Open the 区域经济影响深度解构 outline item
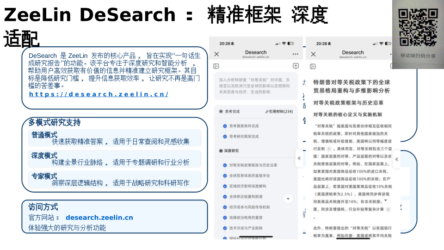Screen dimensions: 444x250 pos(247,186)
